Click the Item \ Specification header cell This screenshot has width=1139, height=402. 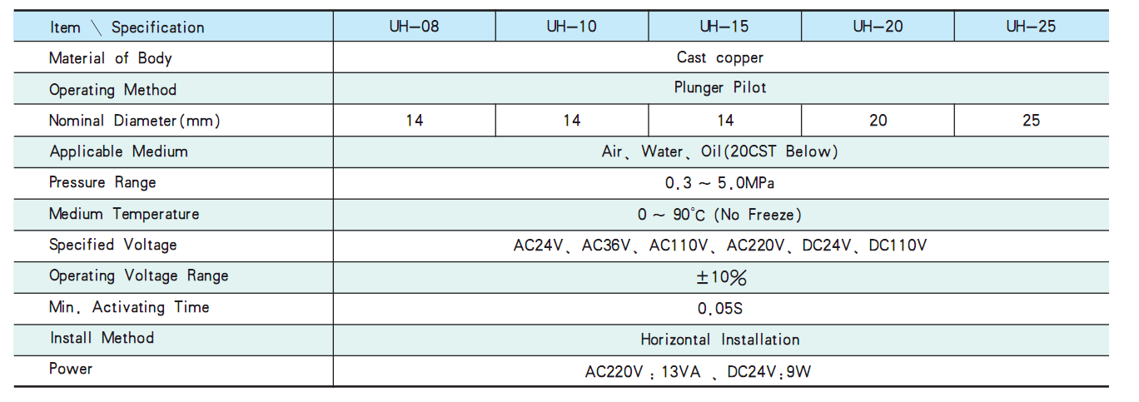(127, 27)
